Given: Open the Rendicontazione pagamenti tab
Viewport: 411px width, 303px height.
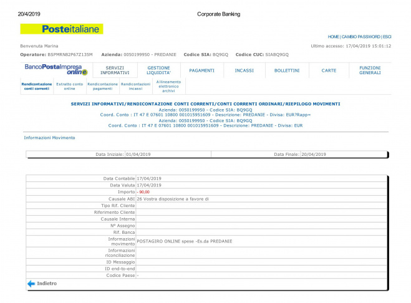Looking at the screenshot, I should 102,87.
